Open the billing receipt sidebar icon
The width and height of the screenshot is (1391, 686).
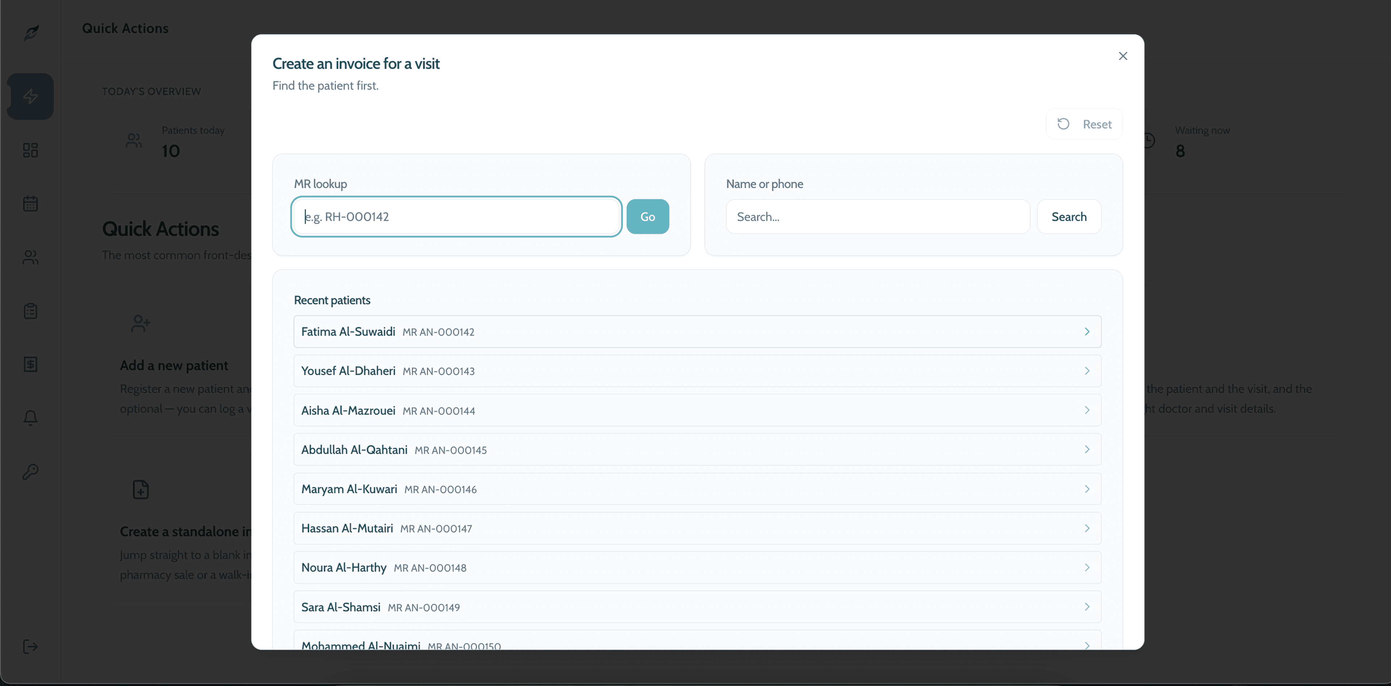tap(30, 364)
